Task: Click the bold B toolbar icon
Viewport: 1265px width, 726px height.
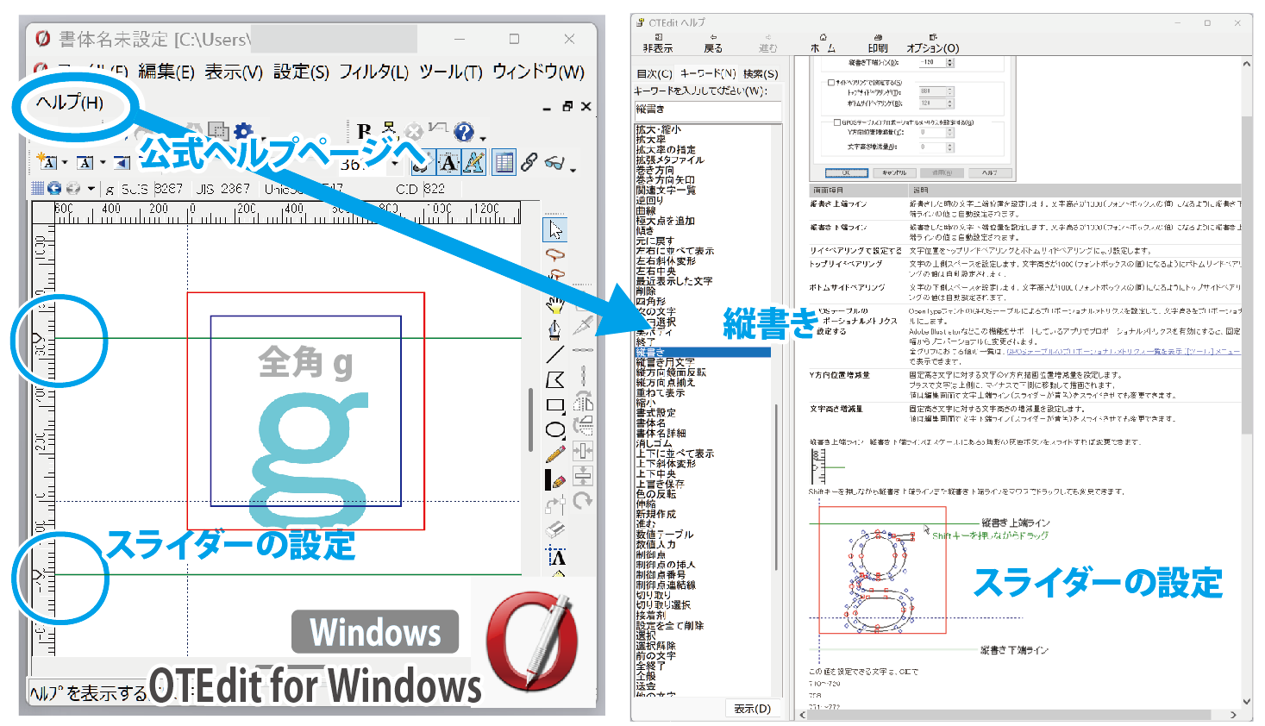Action: tap(365, 132)
